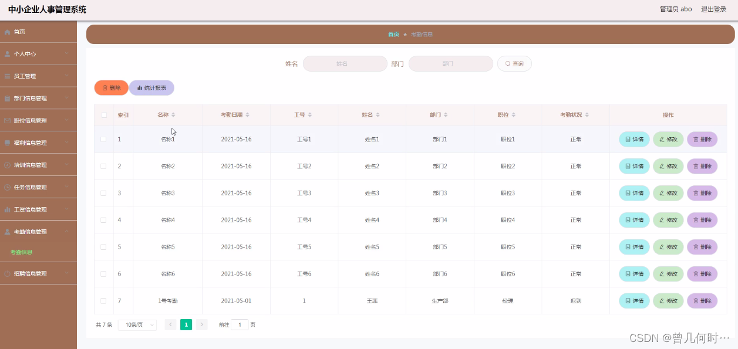Click 详情 detail icon for 名称1 row
The image size is (738, 349).
(x=628, y=139)
